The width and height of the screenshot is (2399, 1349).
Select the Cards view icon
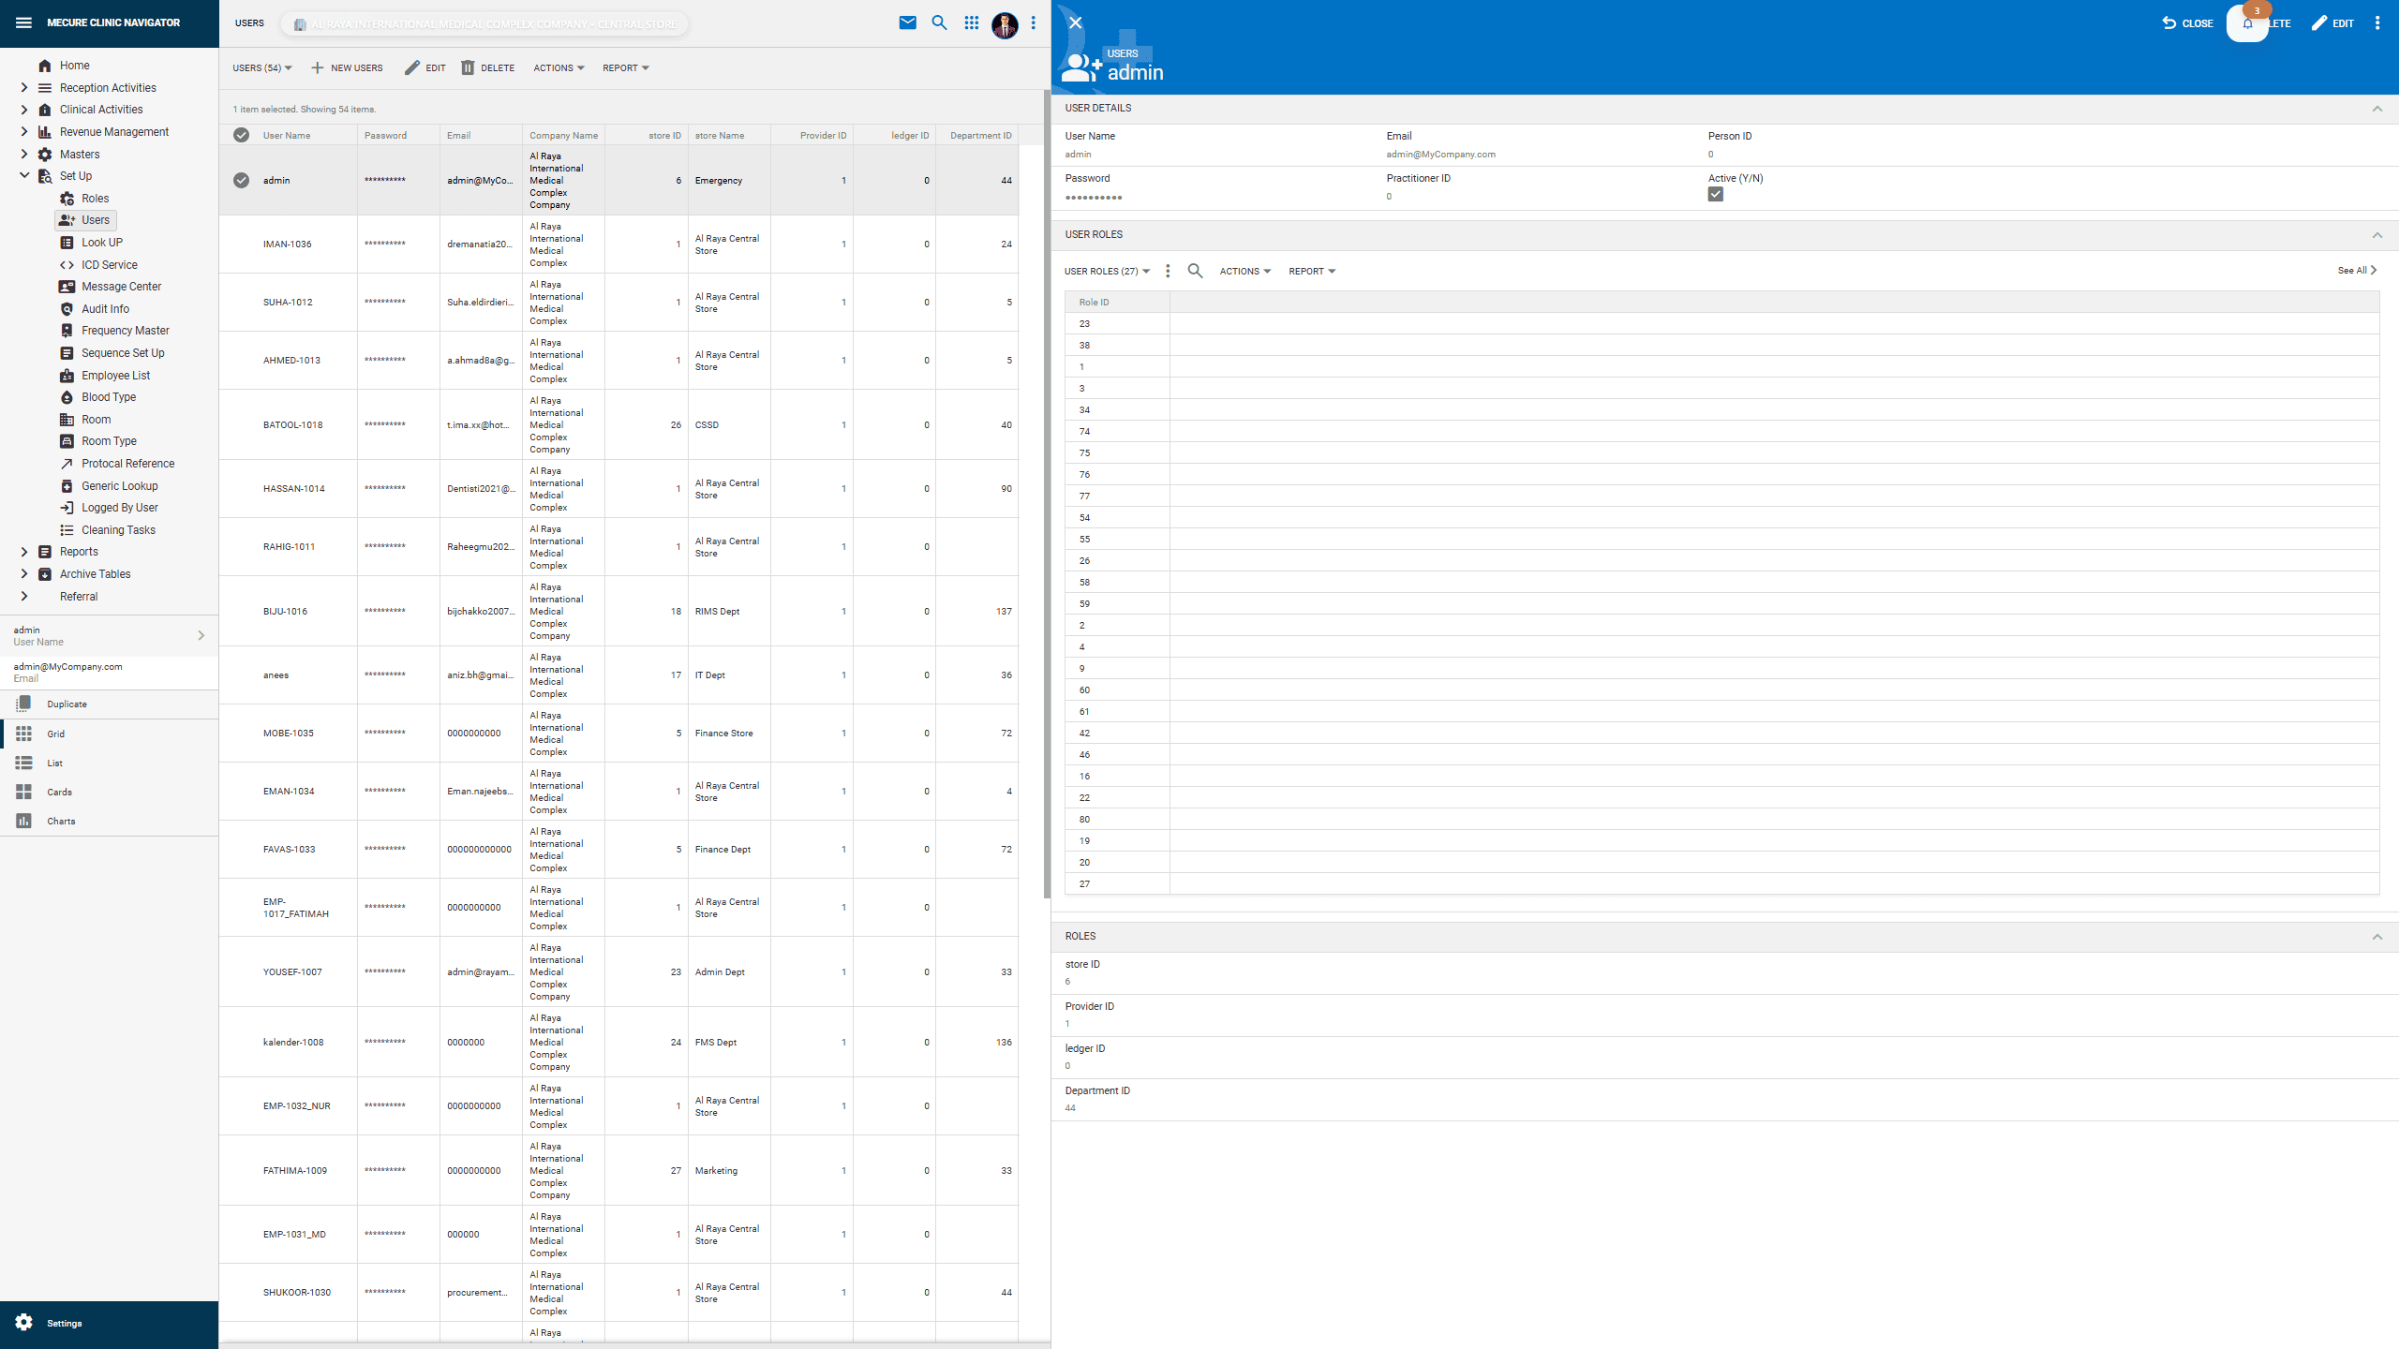pyautogui.click(x=24, y=792)
